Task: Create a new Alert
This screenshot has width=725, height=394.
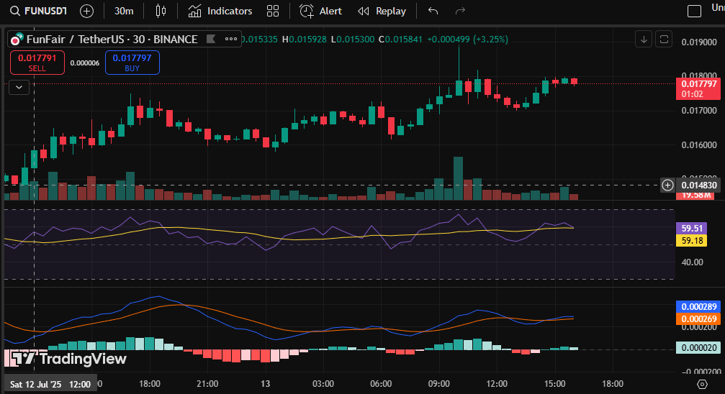Action: pos(321,11)
